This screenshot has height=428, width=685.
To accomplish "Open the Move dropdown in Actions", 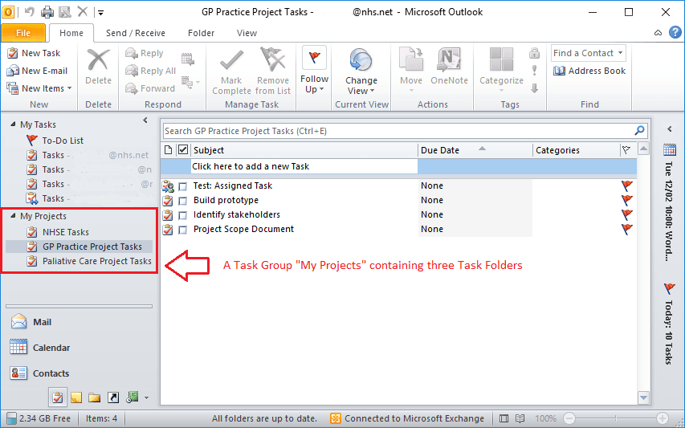I will 411,70.
